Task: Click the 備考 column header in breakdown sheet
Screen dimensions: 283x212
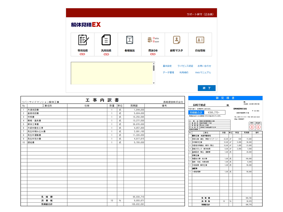Action: coord(164,106)
